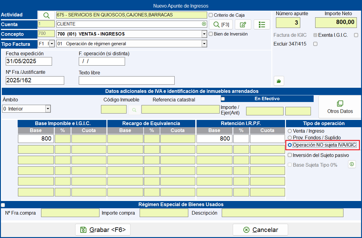
Task: Clear the CLIENTE field with the circled x icon
Action: [204, 24]
